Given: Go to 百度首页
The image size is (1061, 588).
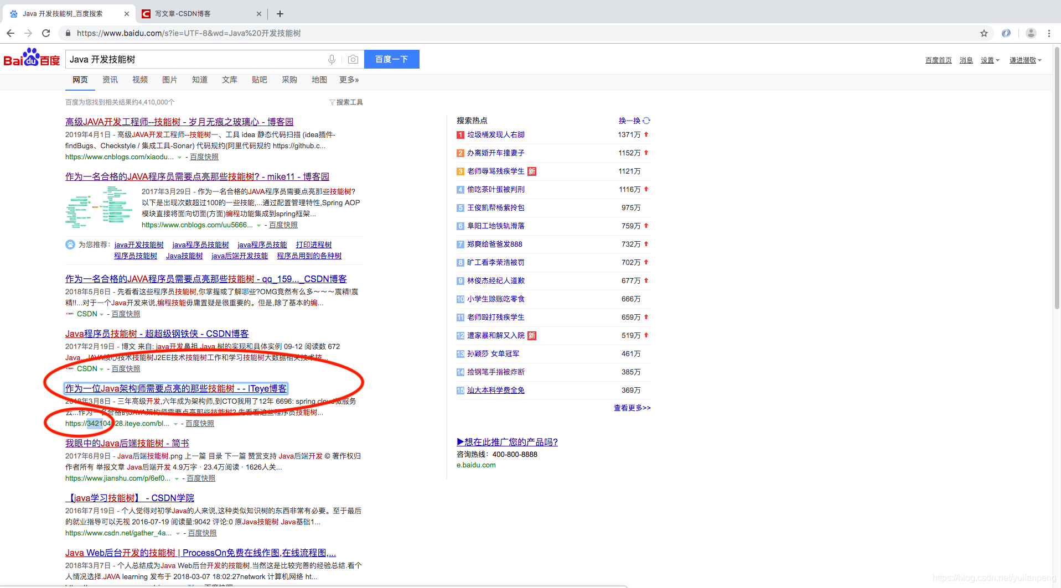Looking at the screenshot, I should [x=939, y=60].
